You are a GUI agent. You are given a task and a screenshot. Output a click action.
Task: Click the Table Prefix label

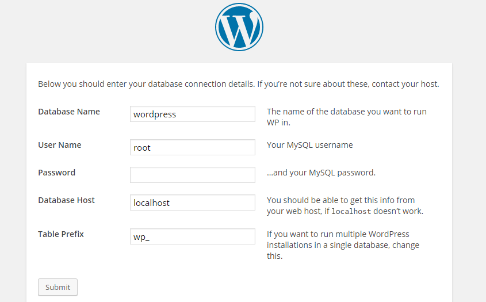click(61, 234)
